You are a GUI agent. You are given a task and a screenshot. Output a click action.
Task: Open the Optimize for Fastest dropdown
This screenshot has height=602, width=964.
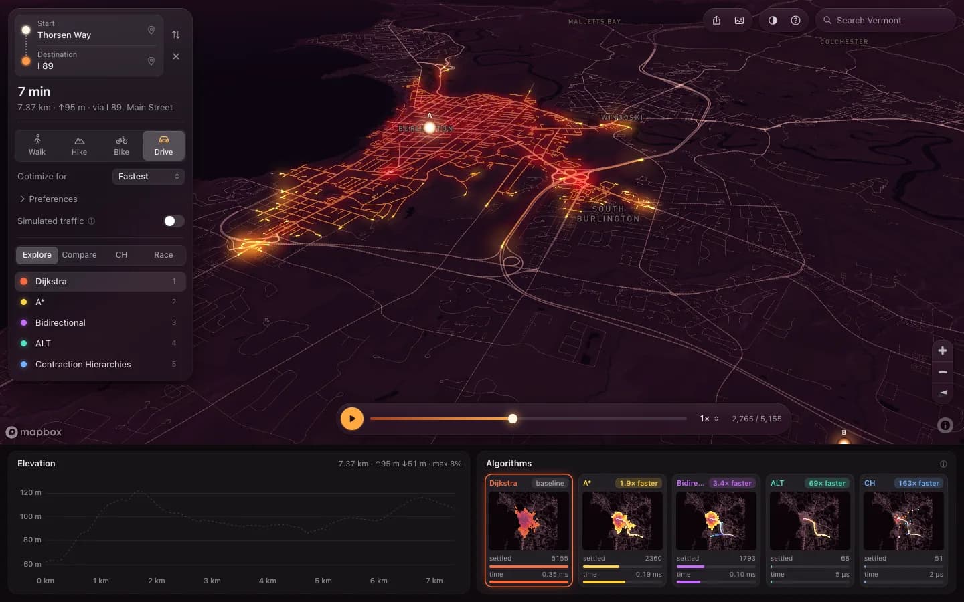(149, 177)
